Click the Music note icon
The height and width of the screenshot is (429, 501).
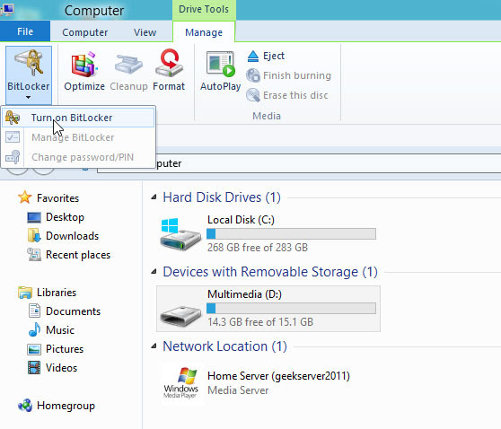[x=34, y=329]
